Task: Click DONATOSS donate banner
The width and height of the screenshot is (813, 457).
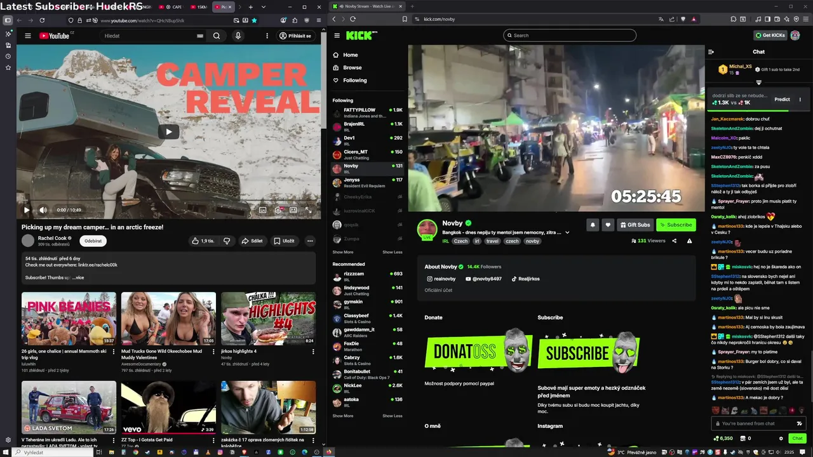Action: 478,350
